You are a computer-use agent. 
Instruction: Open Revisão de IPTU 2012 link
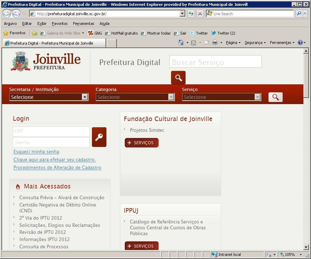pyautogui.click(x=43, y=232)
